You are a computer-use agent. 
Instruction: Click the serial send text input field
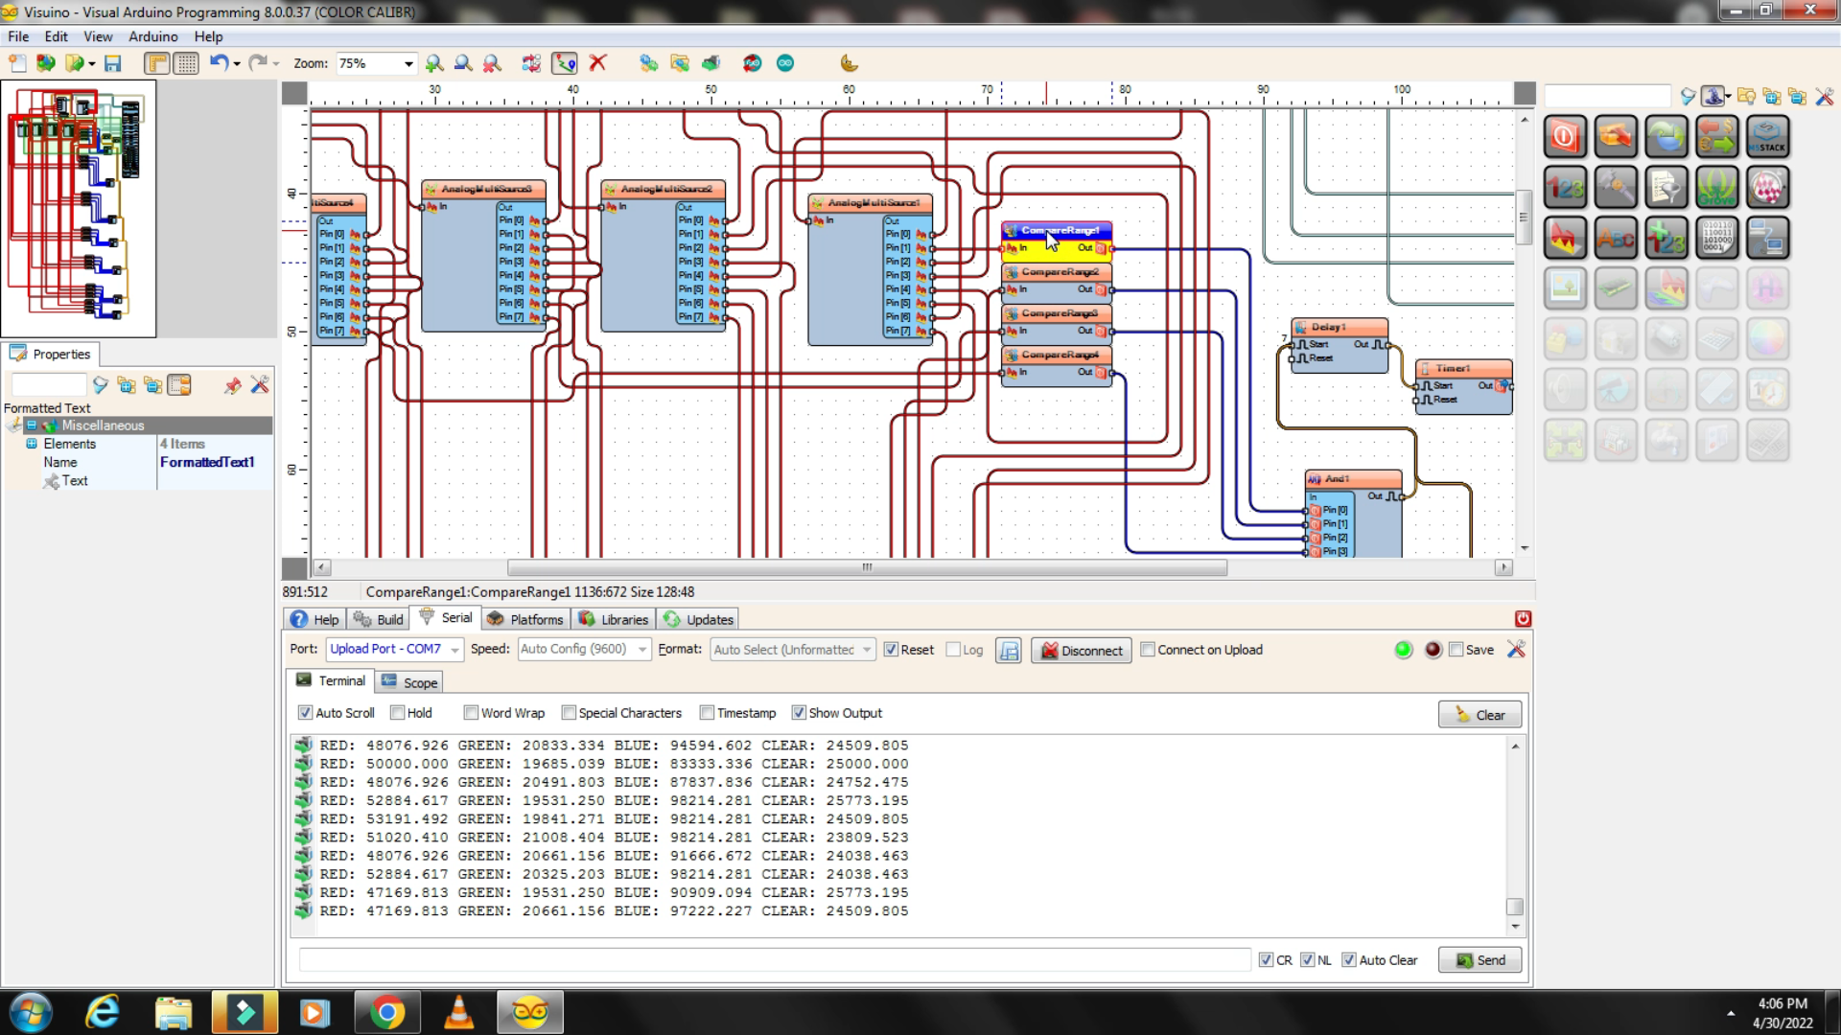point(775,960)
